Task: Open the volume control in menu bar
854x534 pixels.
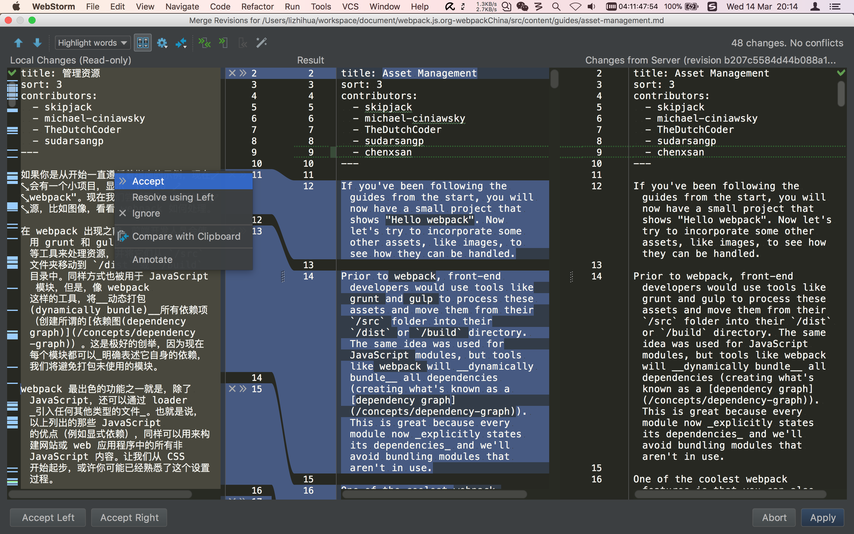Action: click(x=592, y=6)
